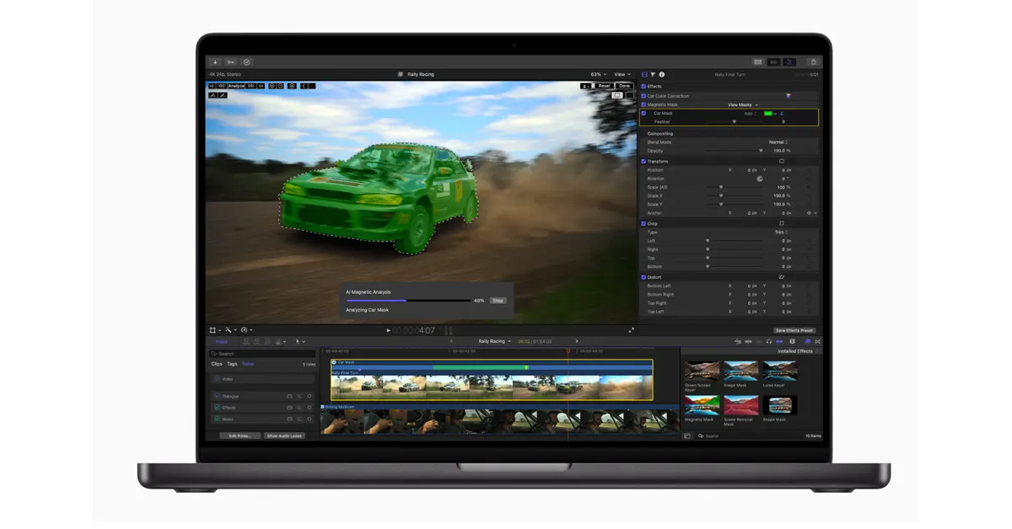Open the color inspector triangle icon
Image resolution: width=1012 pixels, height=529 pixels.
(653, 75)
